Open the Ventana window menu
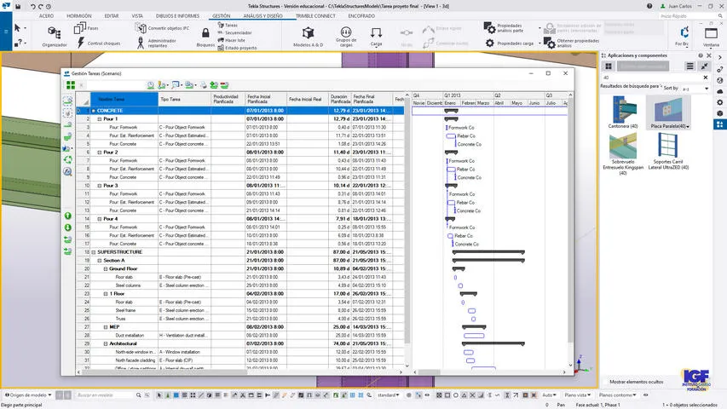Viewport: 727px width, 409px height. (x=711, y=37)
